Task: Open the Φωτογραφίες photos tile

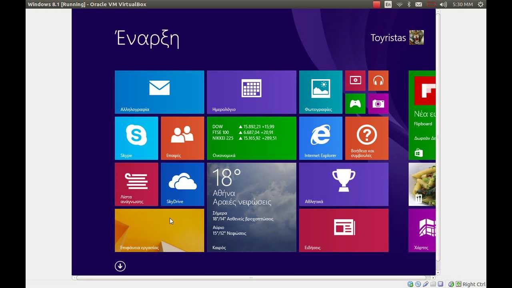Action: tap(321, 92)
